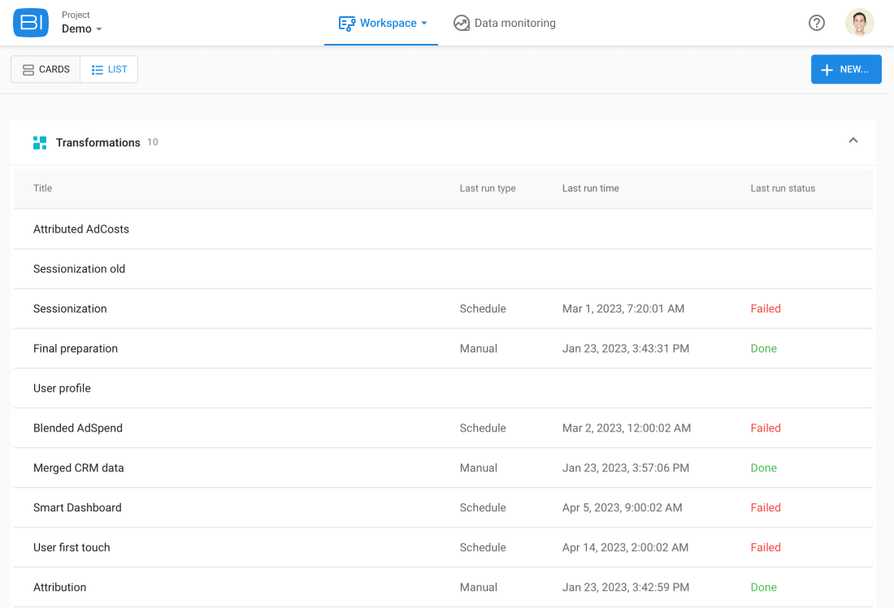Viewport: 894px width, 608px height.
Task: Select the Workspace tab label
Action: click(x=388, y=24)
